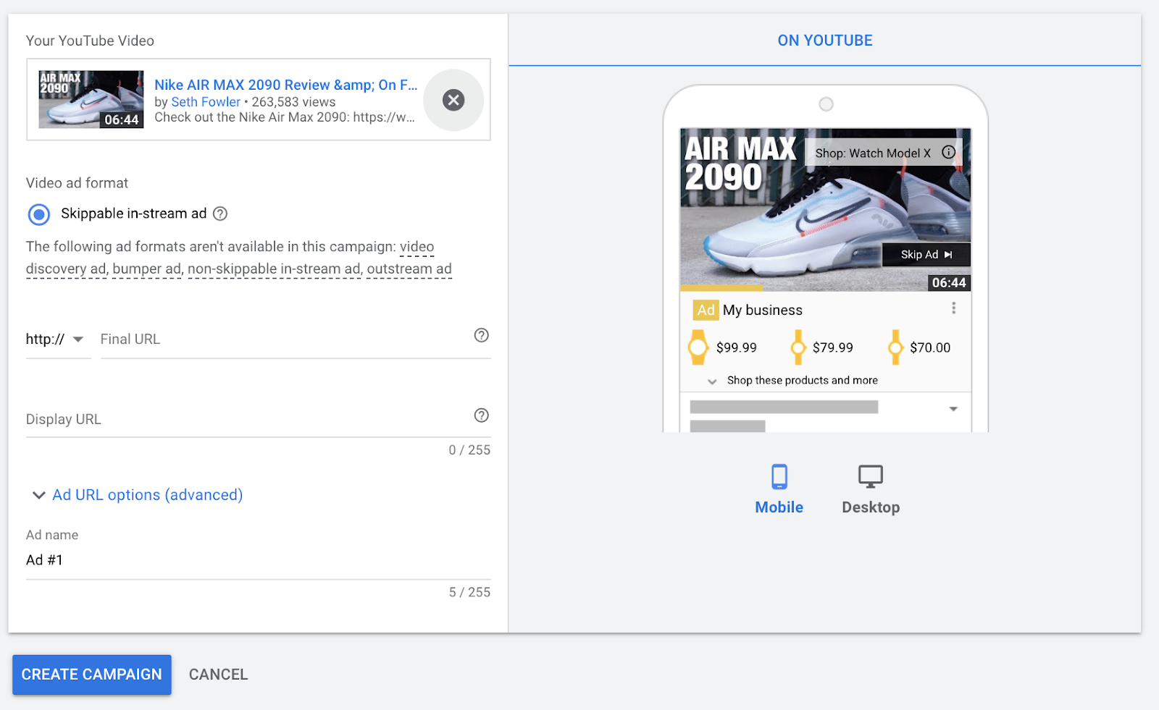Click the CREATE CAMPAIGN button

pos(92,675)
